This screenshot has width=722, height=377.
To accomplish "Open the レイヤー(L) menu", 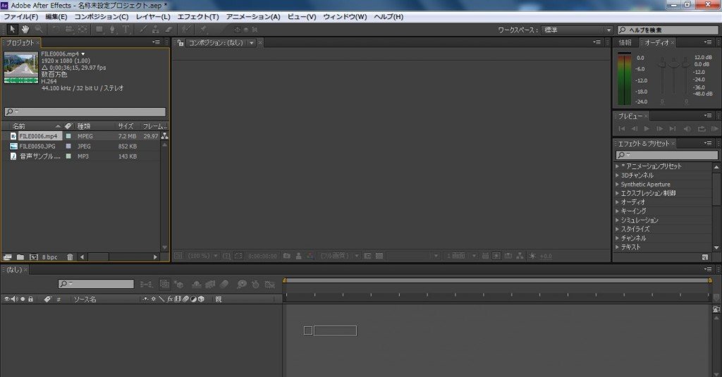I will [153, 17].
